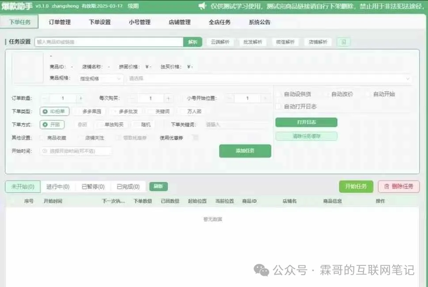The width and height of the screenshot is (428, 287).
Task: Click the trash icon on 删除任务
Action: tap(386, 186)
